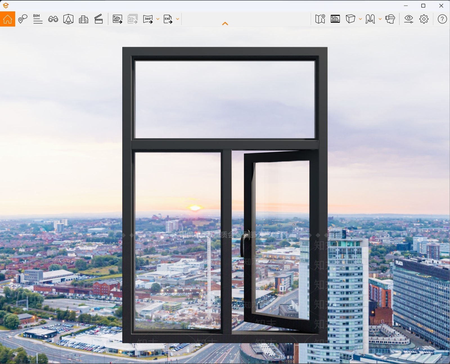Expand the 360° export dropdown arrow
The height and width of the screenshot is (364, 450).
(x=158, y=19)
